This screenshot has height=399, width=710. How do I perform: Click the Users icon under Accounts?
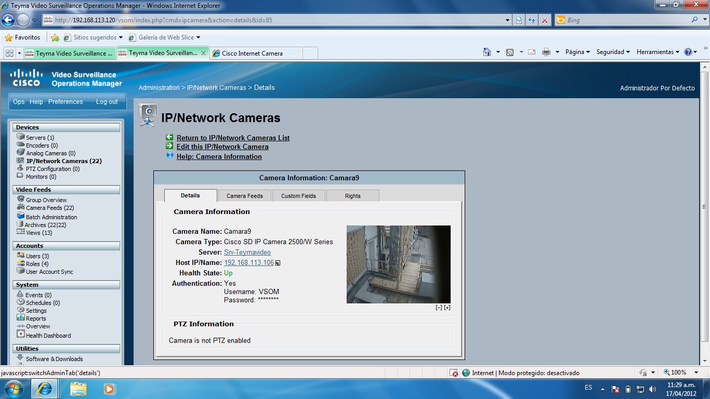point(21,255)
